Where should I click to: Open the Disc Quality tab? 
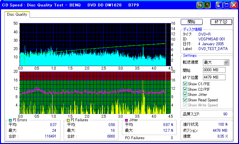17,14
